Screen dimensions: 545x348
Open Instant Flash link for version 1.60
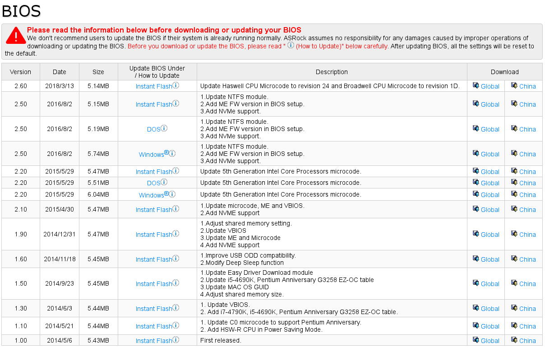pos(154,259)
